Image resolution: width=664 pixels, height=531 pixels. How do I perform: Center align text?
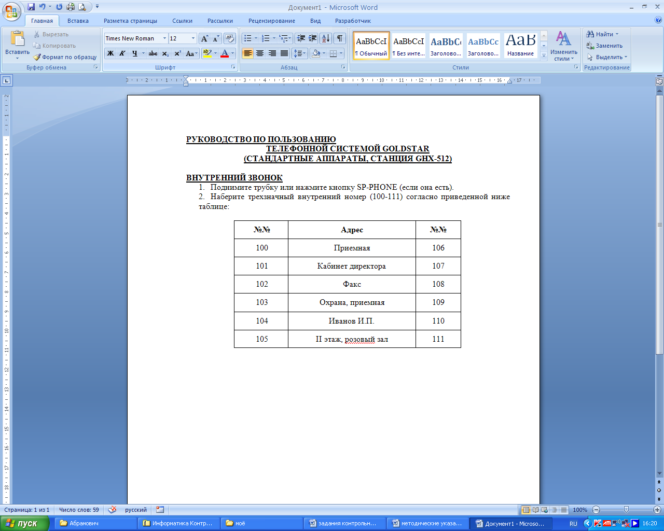(x=260, y=53)
